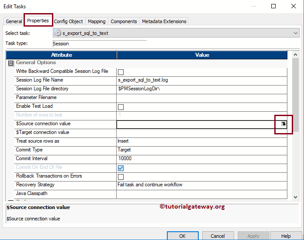Select the Session Log File directory label
Image resolution: width=304 pixels, height=240 pixels.
click(x=42, y=89)
